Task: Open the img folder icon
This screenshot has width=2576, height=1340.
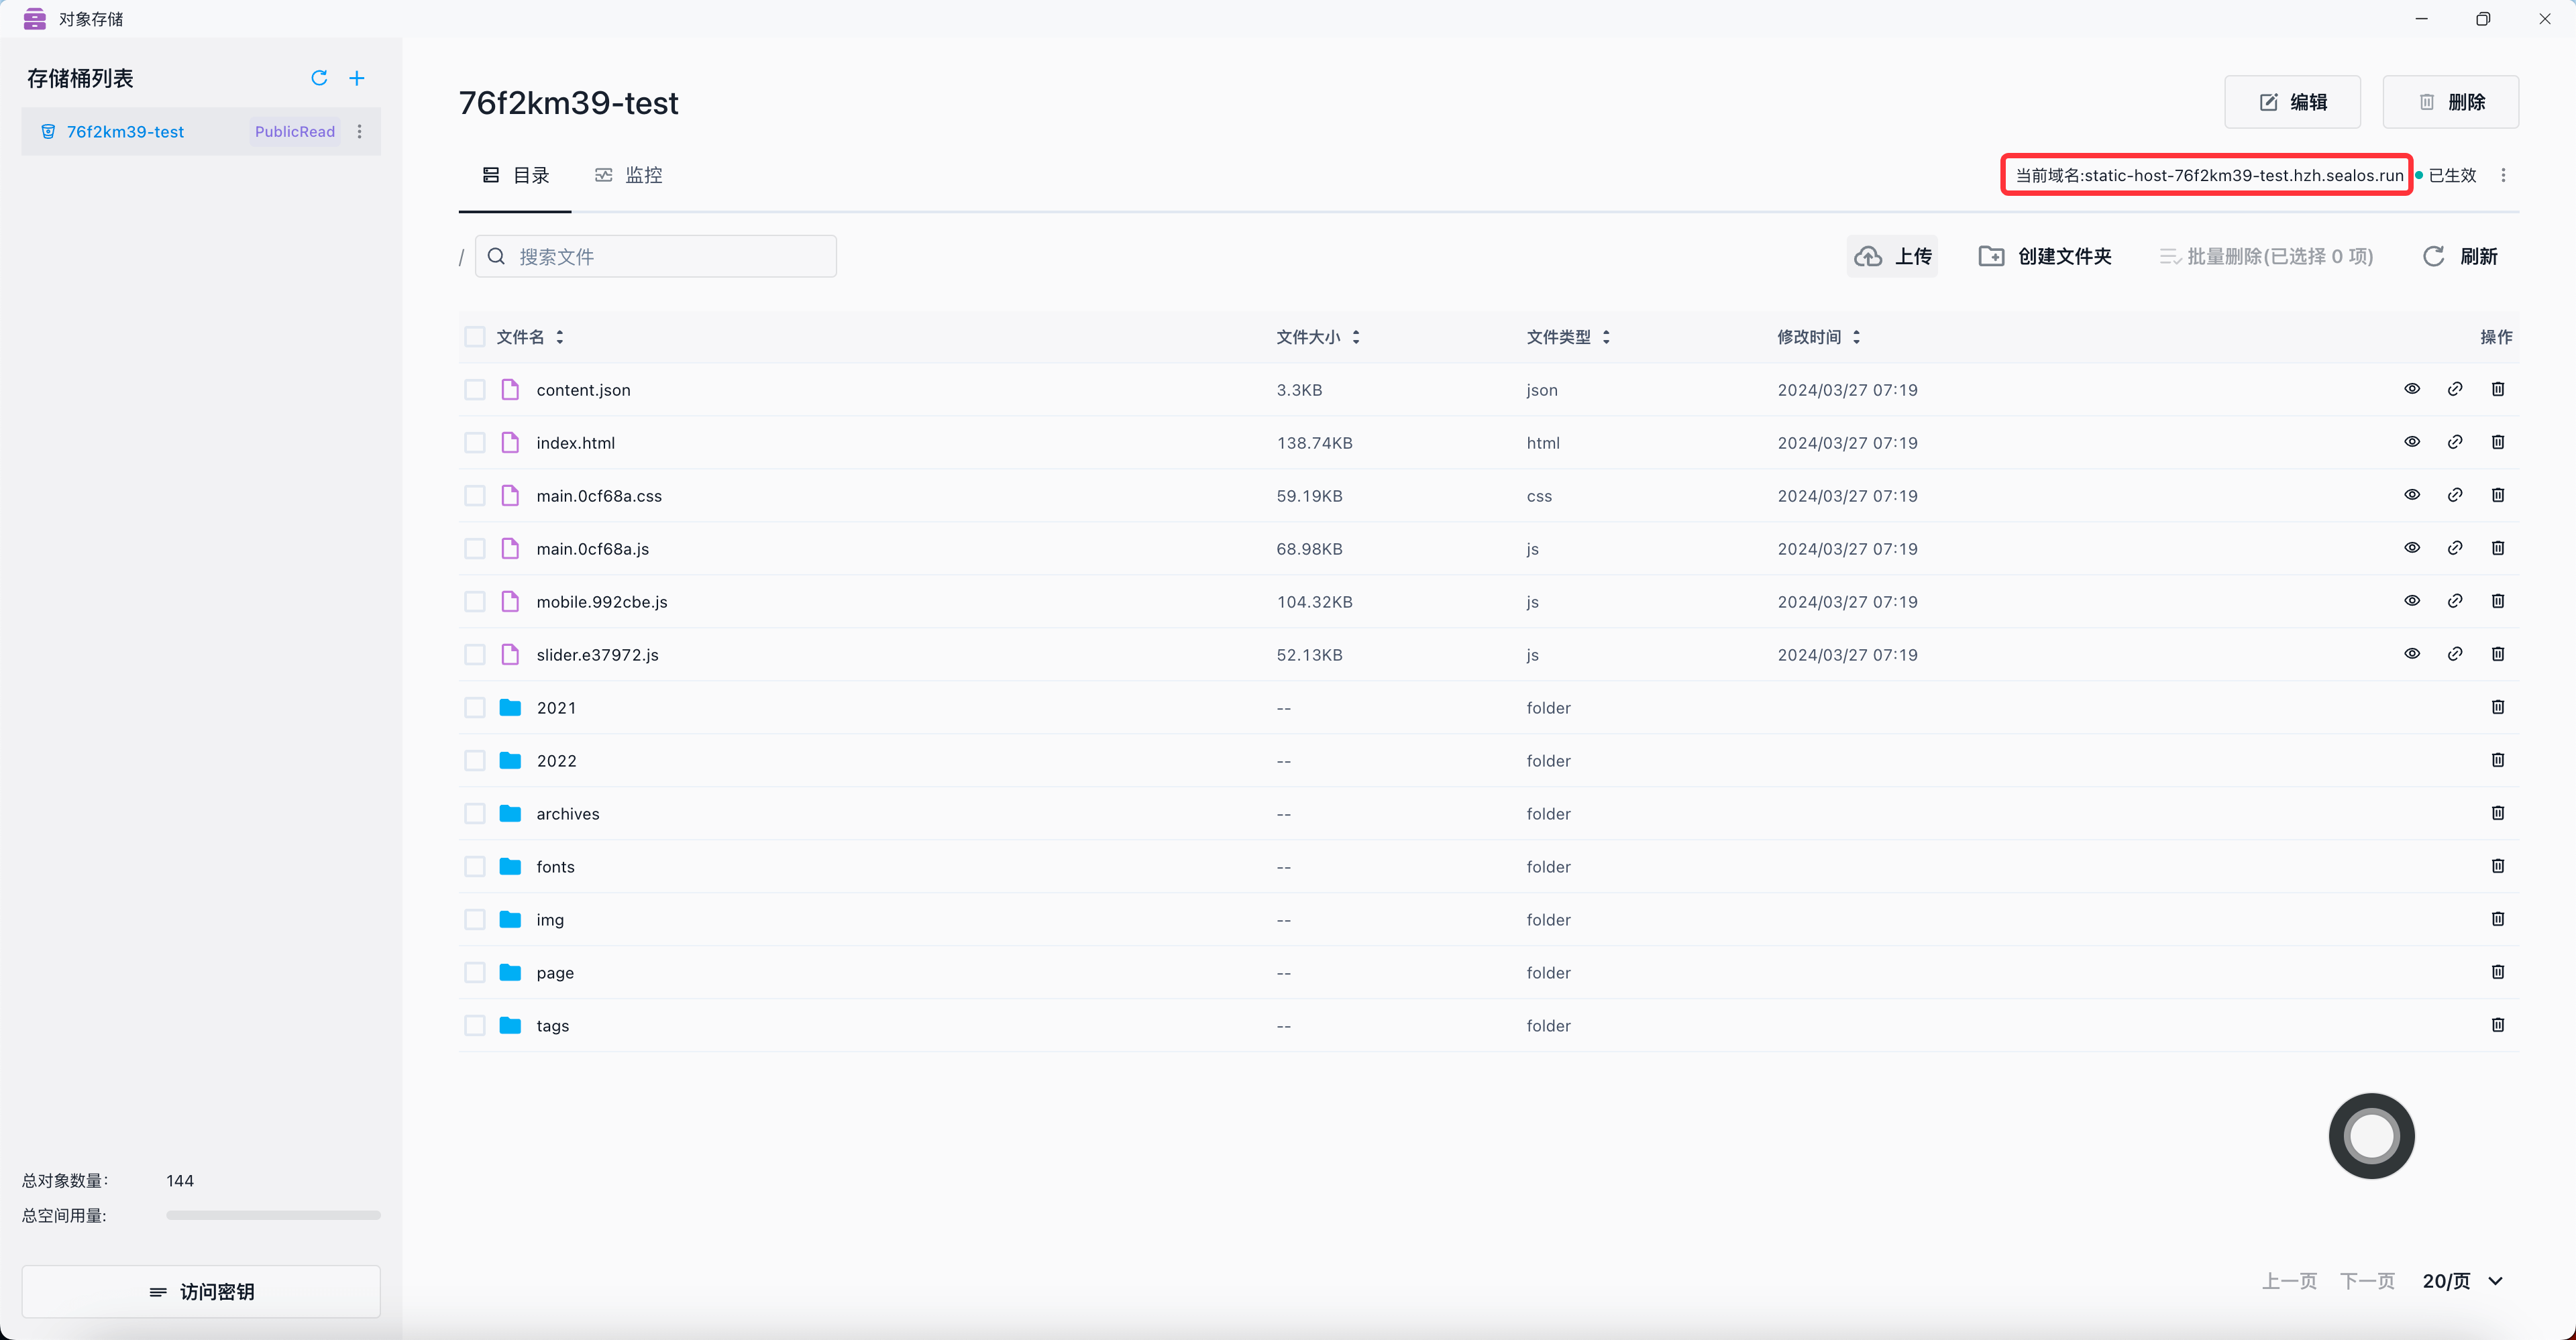Action: click(510, 919)
